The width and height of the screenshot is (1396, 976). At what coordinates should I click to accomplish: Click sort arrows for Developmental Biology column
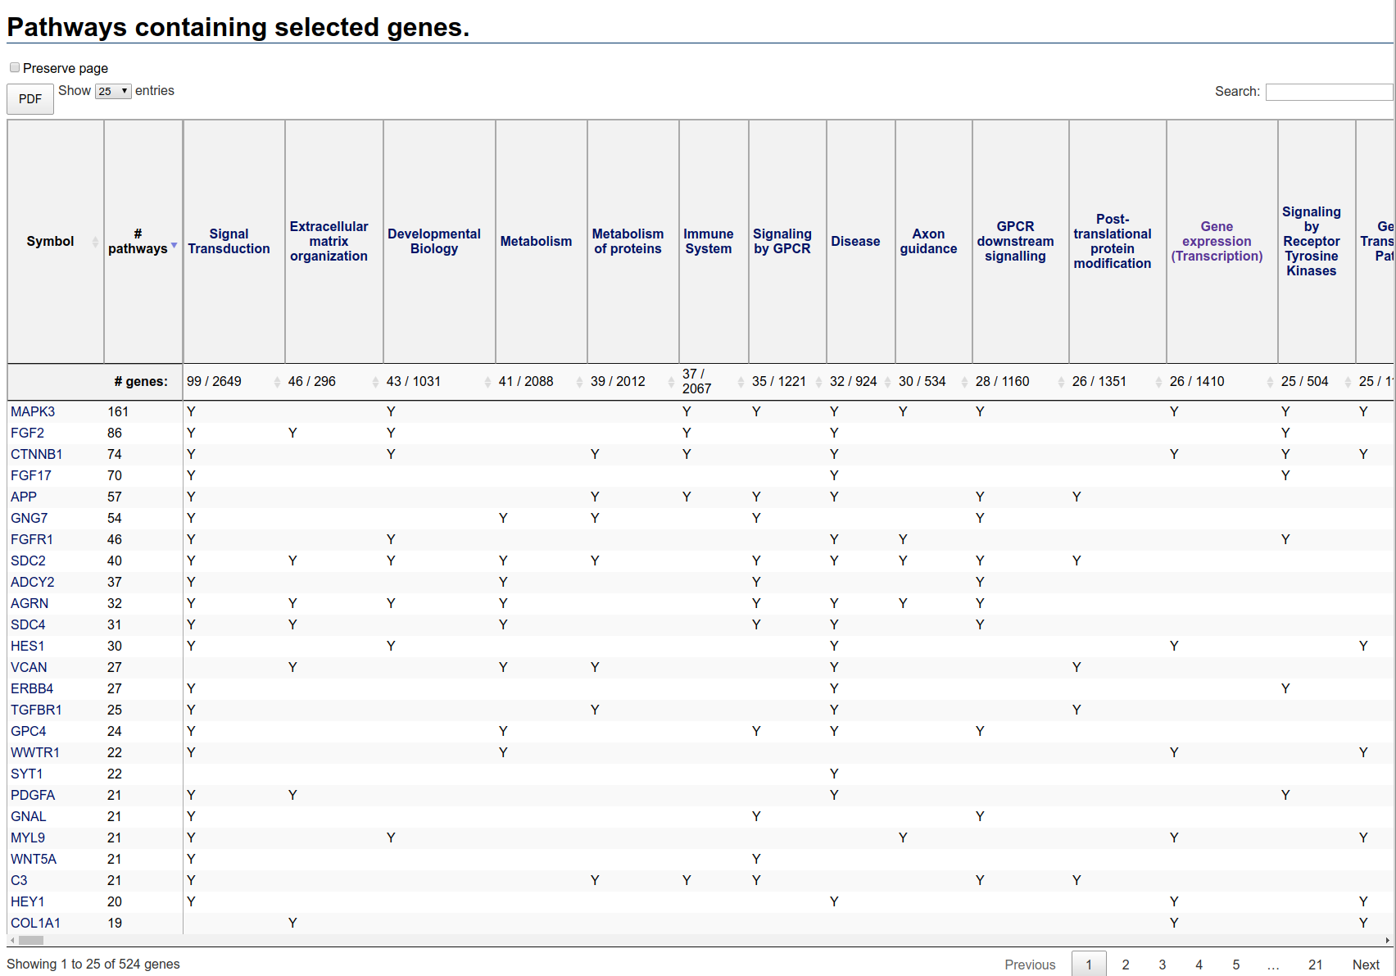(x=487, y=382)
